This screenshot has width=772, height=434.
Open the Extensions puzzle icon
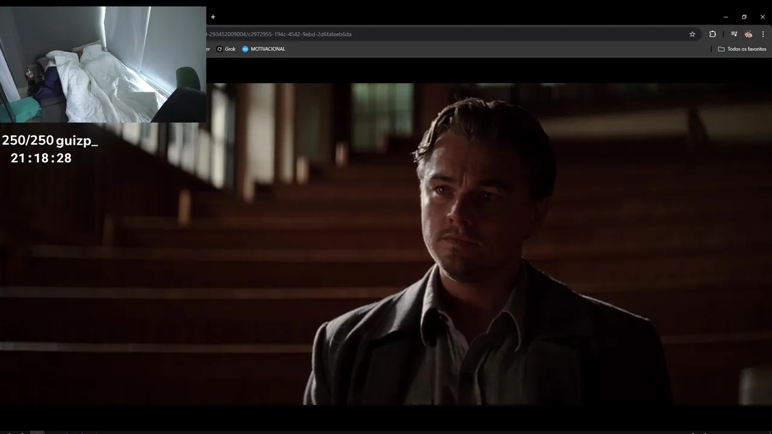712,34
